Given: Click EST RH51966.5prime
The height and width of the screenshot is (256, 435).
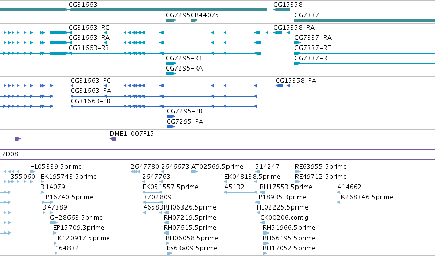Looking at the screenshot, I should [x=289, y=228].
